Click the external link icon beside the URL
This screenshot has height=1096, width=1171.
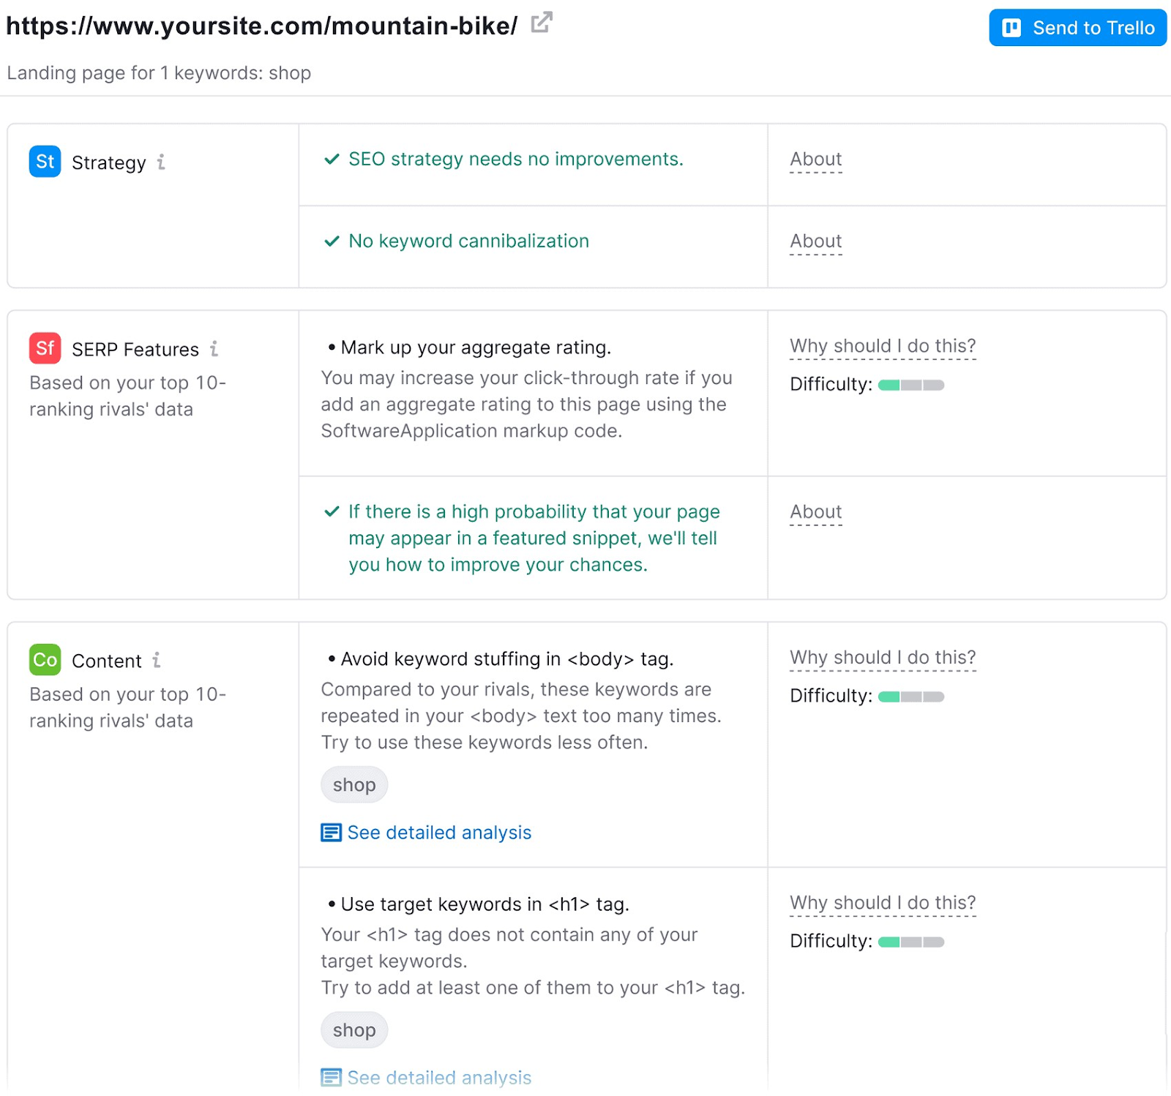click(x=541, y=23)
